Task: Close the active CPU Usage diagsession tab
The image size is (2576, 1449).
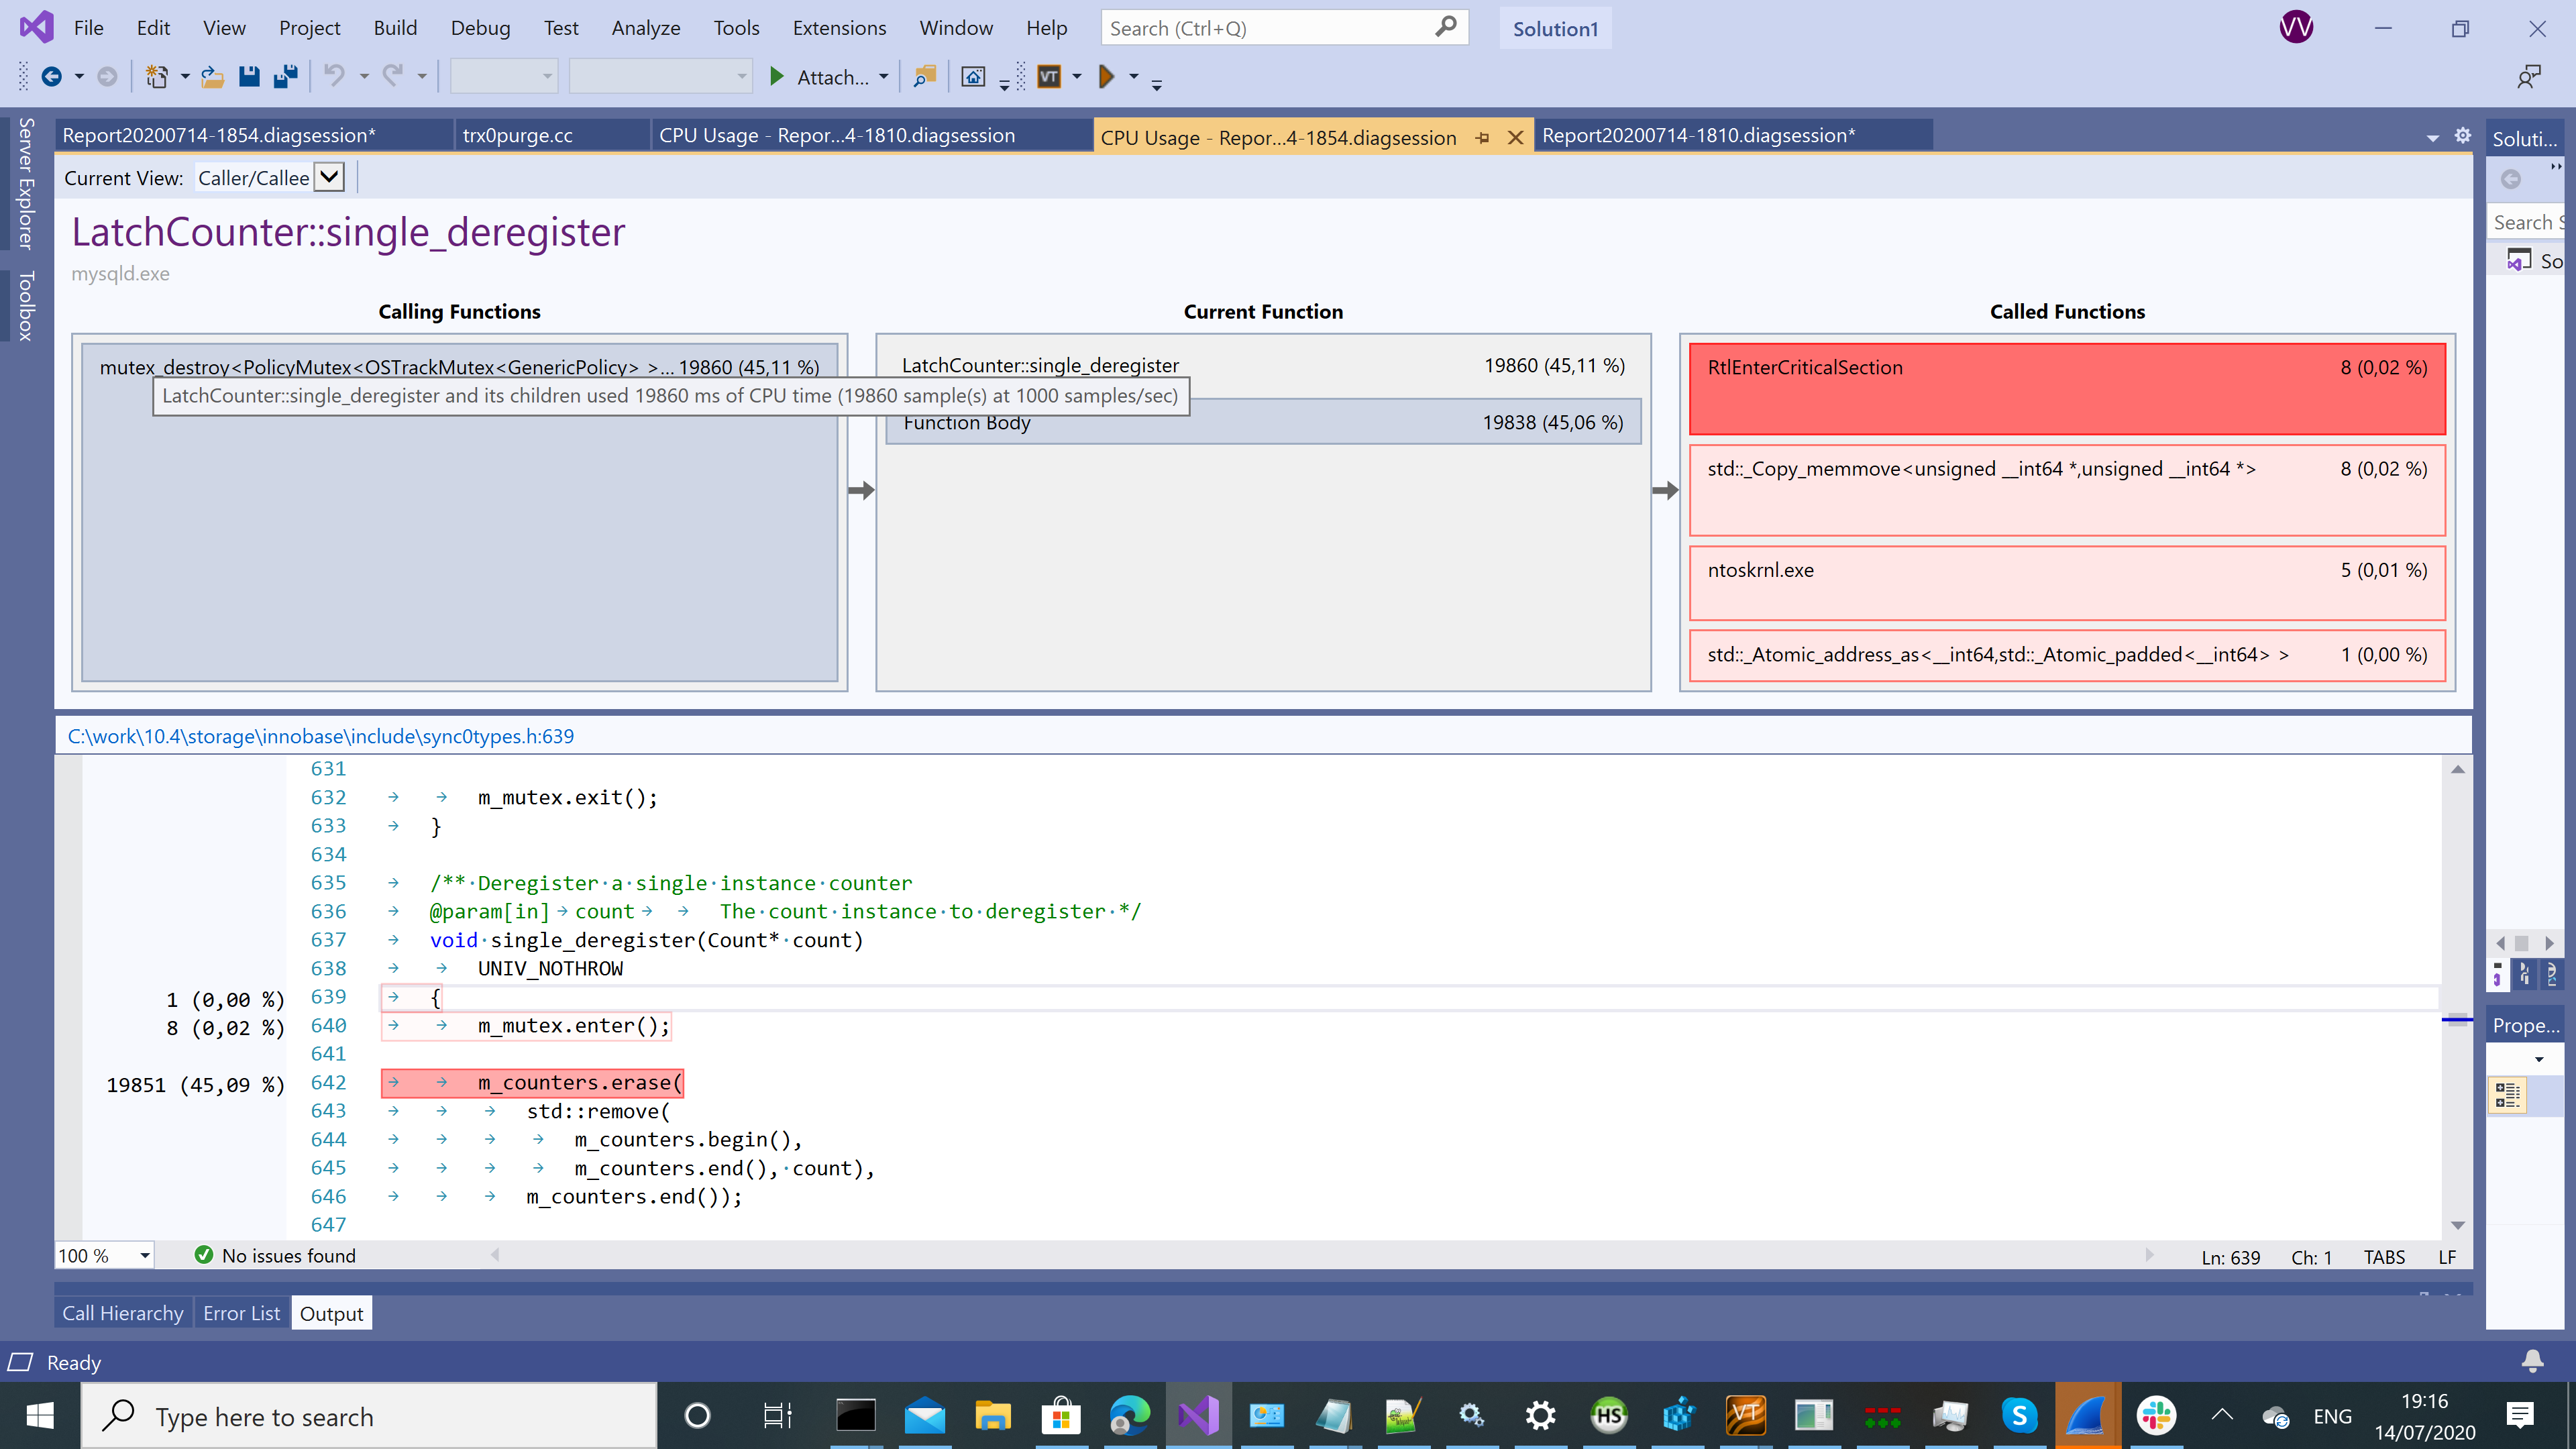Action: [1516, 138]
